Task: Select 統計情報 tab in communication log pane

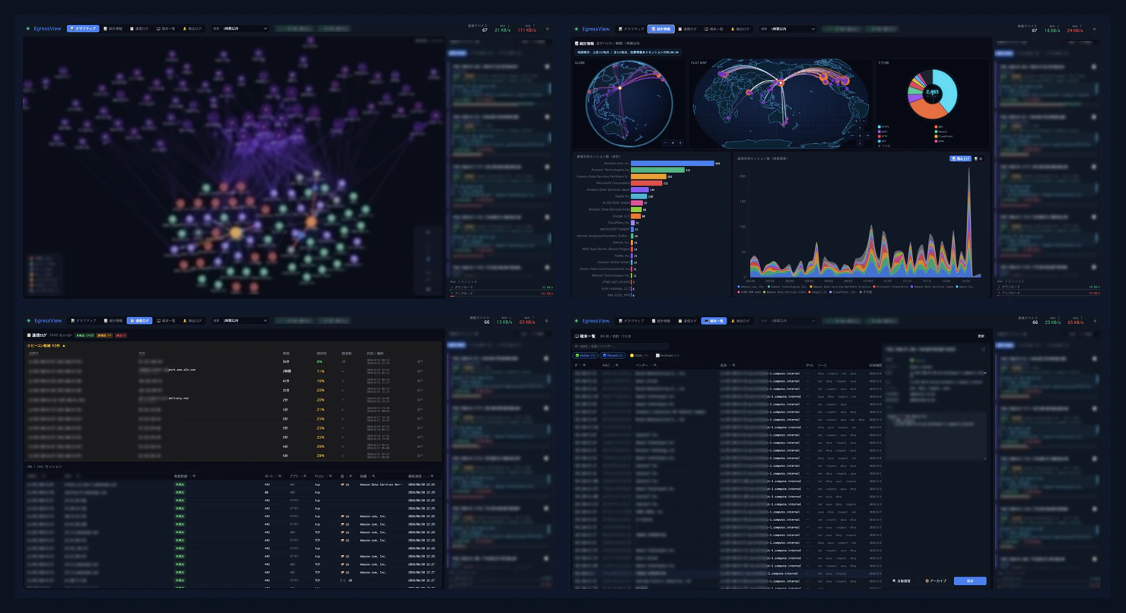Action: pyautogui.click(x=113, y=321)
